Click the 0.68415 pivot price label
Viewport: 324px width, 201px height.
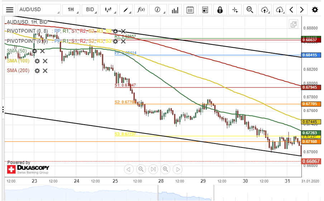(311, 55)
